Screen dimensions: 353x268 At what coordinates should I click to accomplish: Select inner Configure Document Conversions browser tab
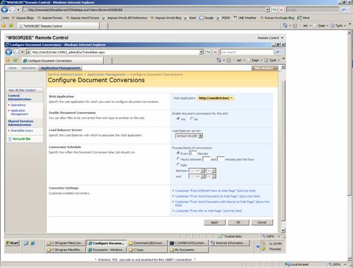coord(63,61)
